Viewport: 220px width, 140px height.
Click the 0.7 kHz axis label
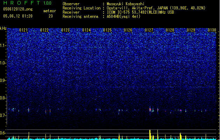pos(3,115)
